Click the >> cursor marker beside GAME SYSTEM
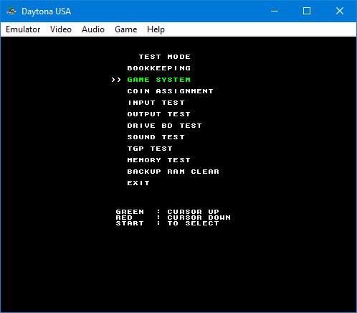 [x=116, y=80]
